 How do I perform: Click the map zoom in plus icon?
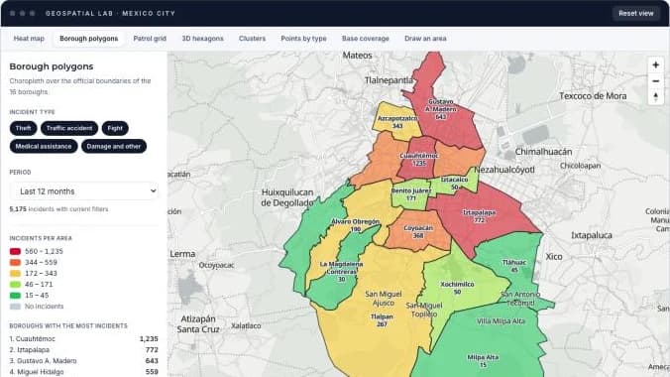[x=655, y=65]
